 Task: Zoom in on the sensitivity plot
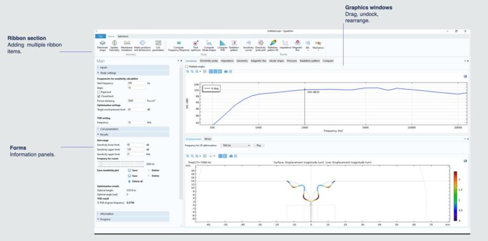click(187, 71)
